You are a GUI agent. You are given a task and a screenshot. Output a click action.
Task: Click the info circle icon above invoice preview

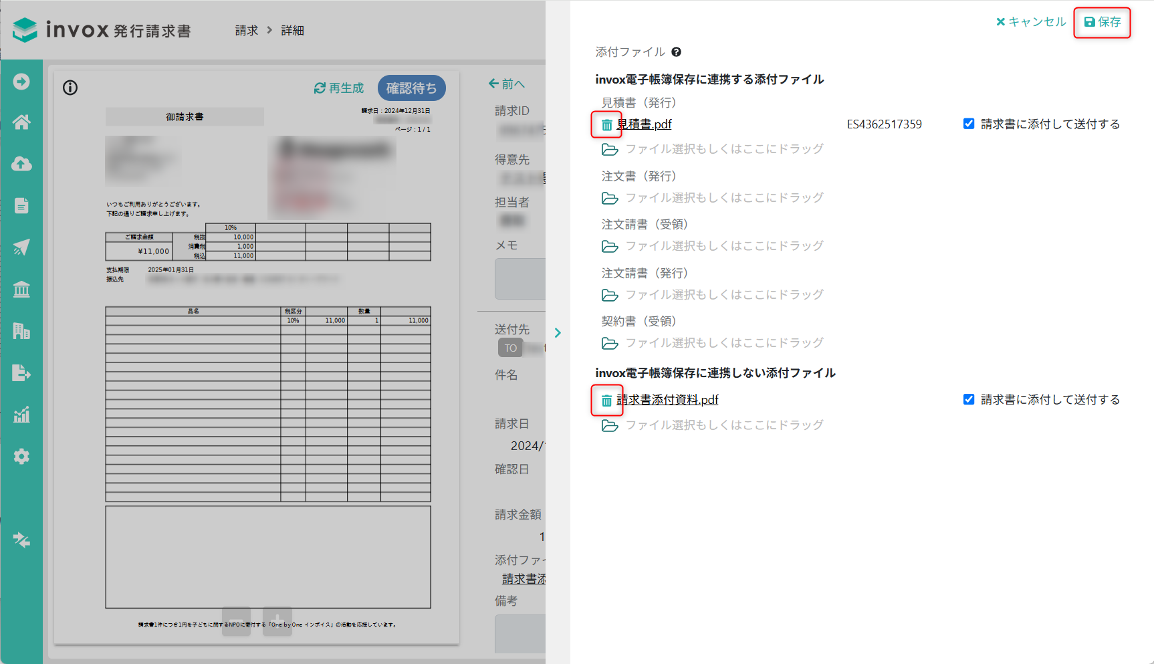(x=70, y=88)
